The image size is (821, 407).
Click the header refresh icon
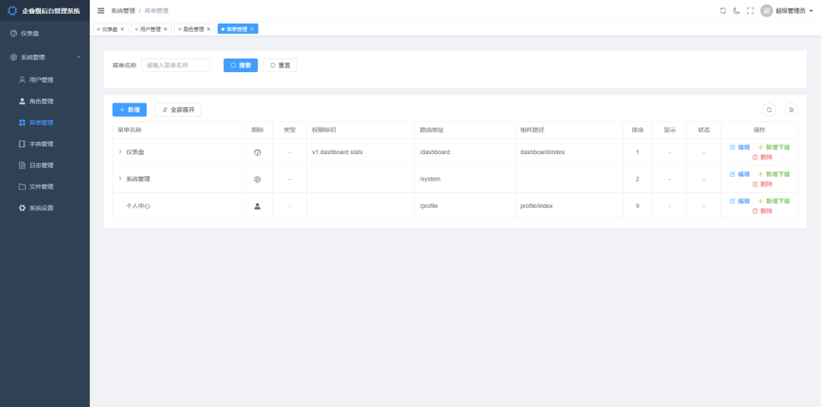tap(723, 11)
